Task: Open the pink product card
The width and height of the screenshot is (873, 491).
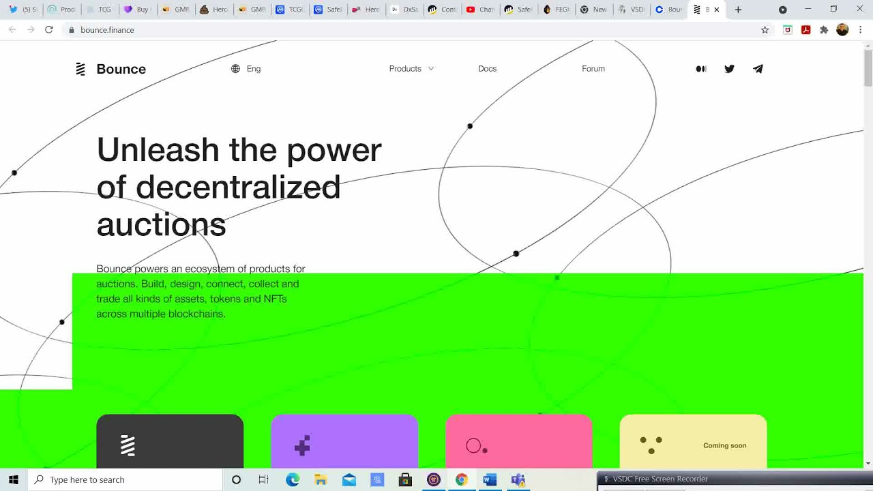Action: 519,441
